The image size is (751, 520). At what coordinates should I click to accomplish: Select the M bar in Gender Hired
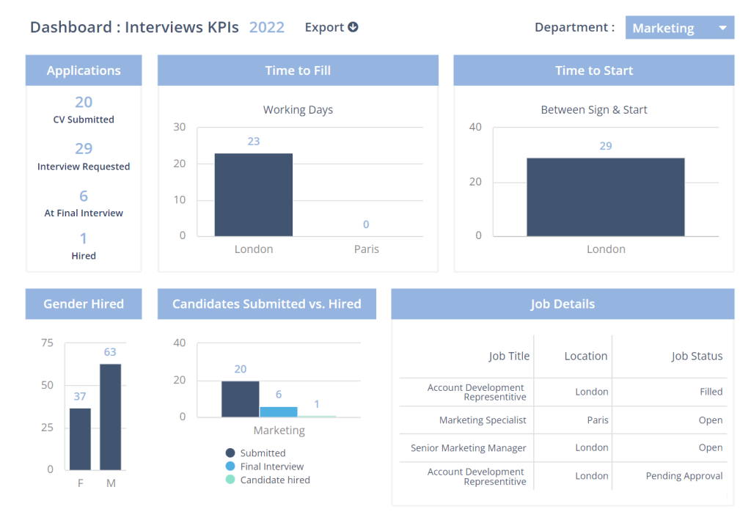[x=111, y=417]
